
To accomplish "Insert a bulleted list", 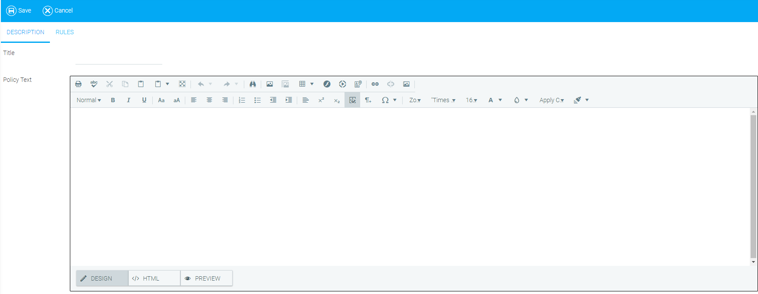I will point(257,100).
